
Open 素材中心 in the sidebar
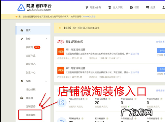click(31, 64)
